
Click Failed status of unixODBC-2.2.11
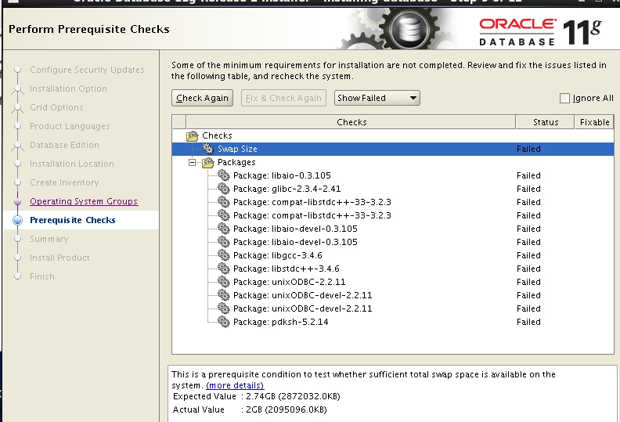tap(528, 282)
